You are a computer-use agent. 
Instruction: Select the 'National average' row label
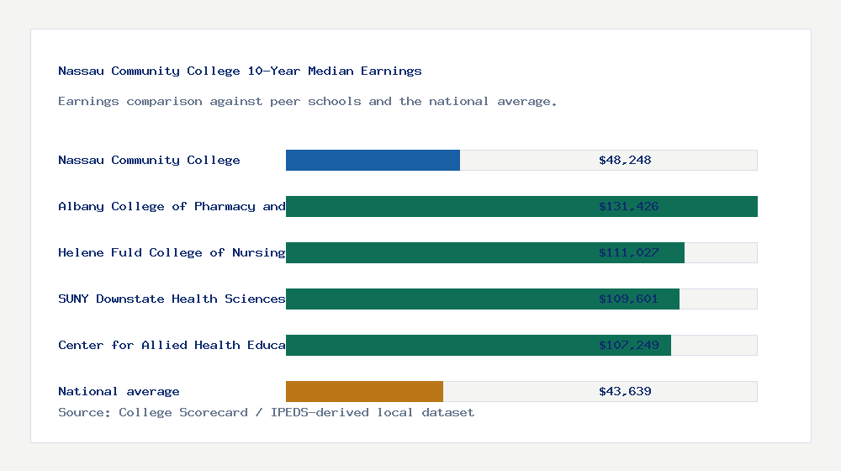point(119,392)
